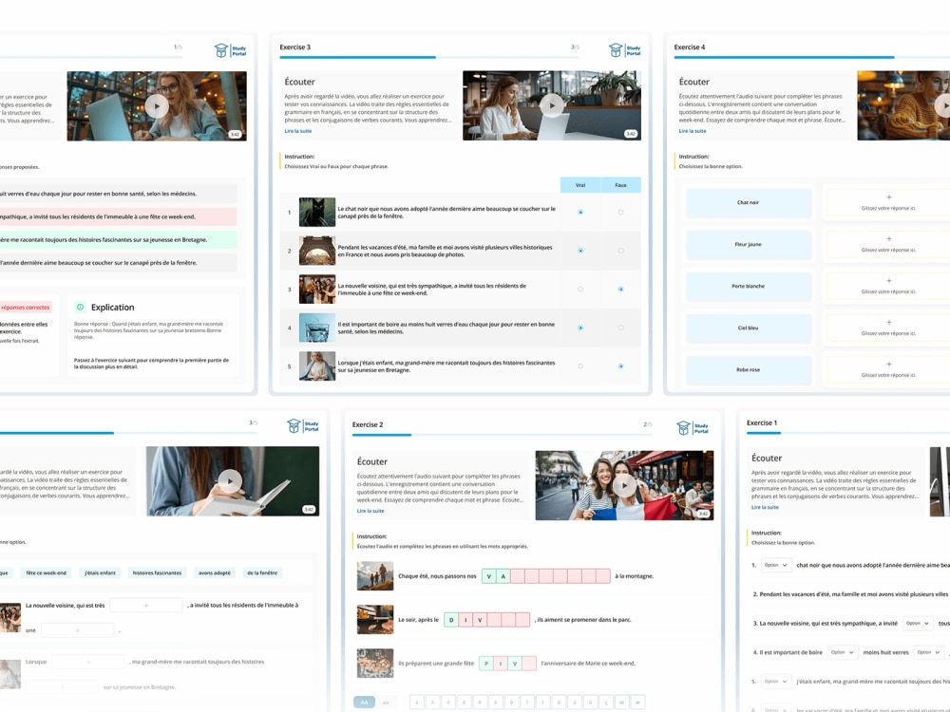The height and width of the screenshot is (712, 950).
Task: Select Vrai for sentence 4 about huit verres d'eau
Action: click(580, 328)
